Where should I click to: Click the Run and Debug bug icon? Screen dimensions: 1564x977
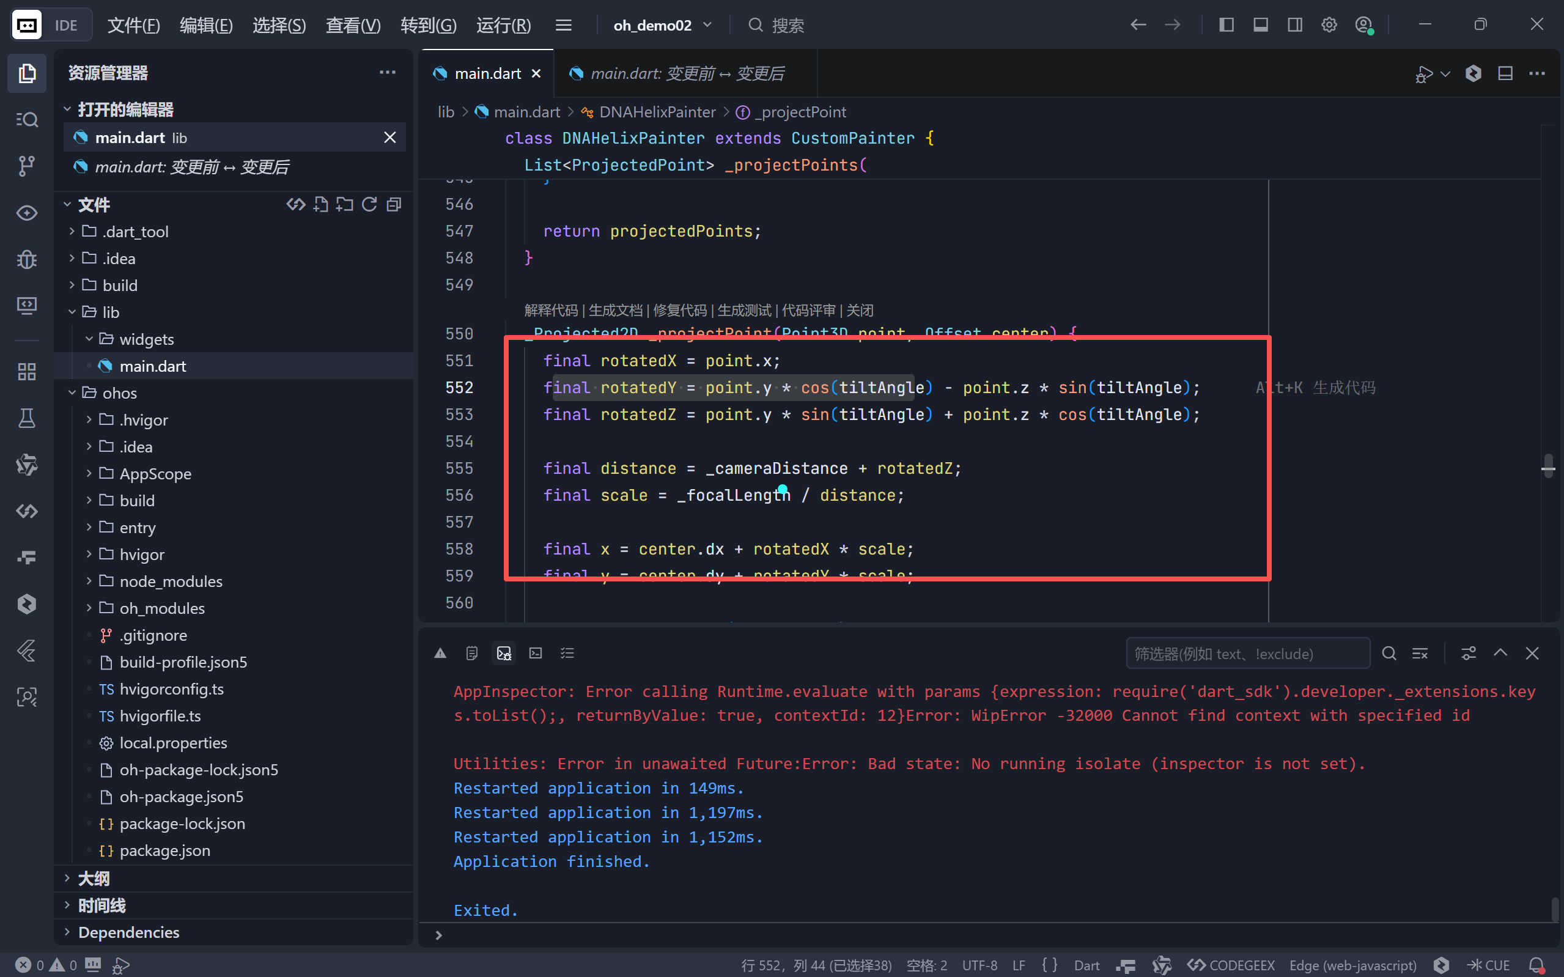26,259
